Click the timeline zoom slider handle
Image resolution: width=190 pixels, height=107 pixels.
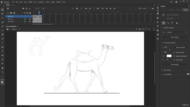(145, 9)
